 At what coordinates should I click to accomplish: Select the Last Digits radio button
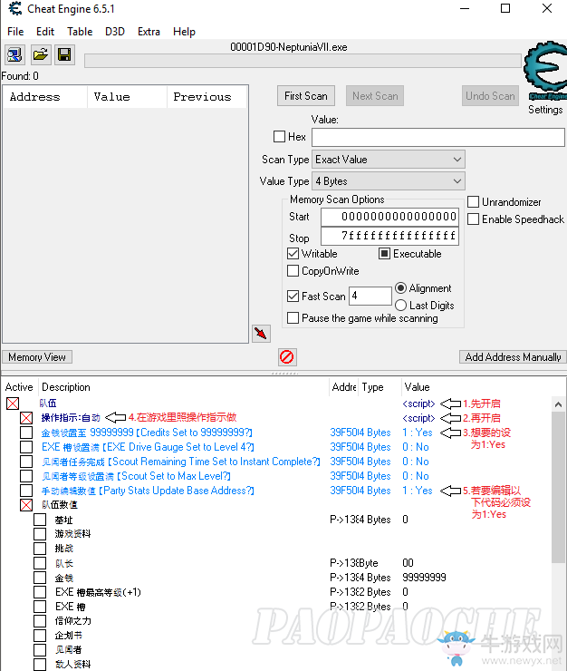pyautogui.click(x=400, y=305)
